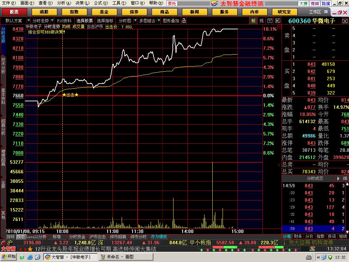Switch to the 债券 main tab

tap(134, 12)
